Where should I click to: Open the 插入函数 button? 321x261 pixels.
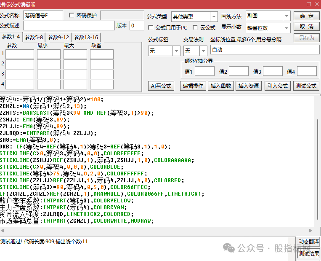point(221,86)
